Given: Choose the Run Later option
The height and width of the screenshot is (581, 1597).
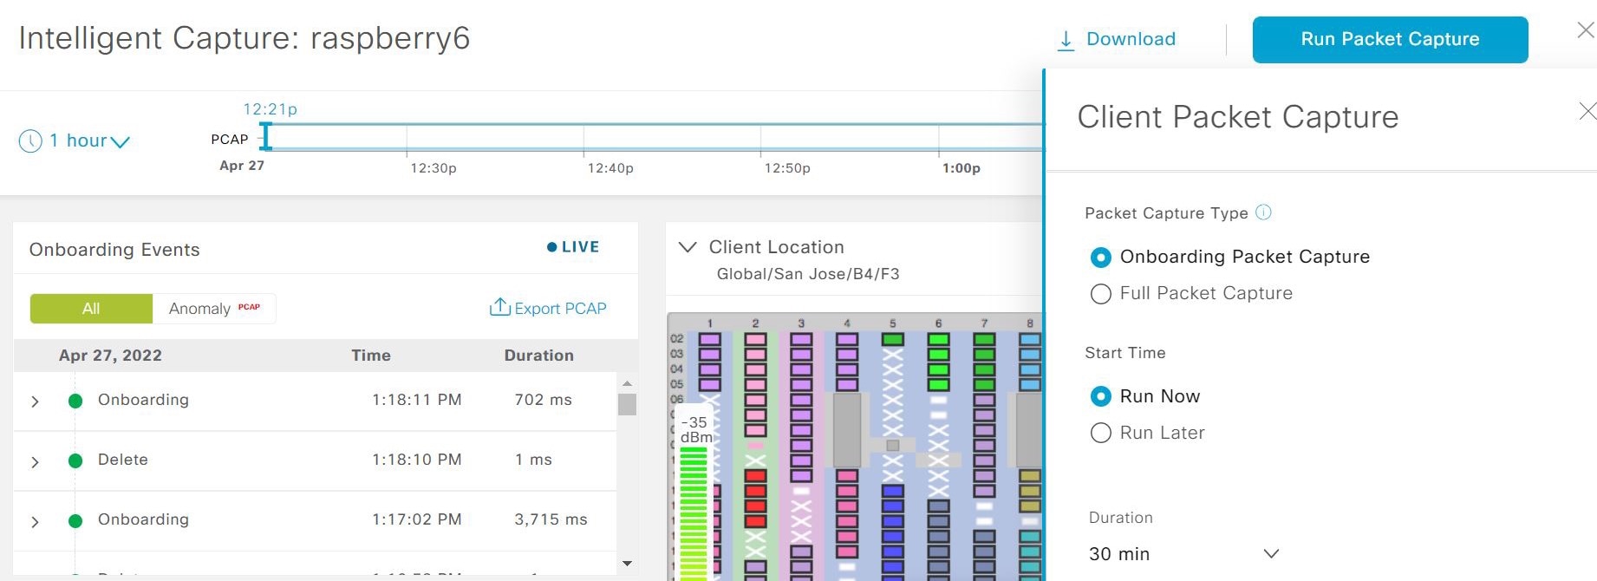Looking at the screenshot, I should [1100, 433].
